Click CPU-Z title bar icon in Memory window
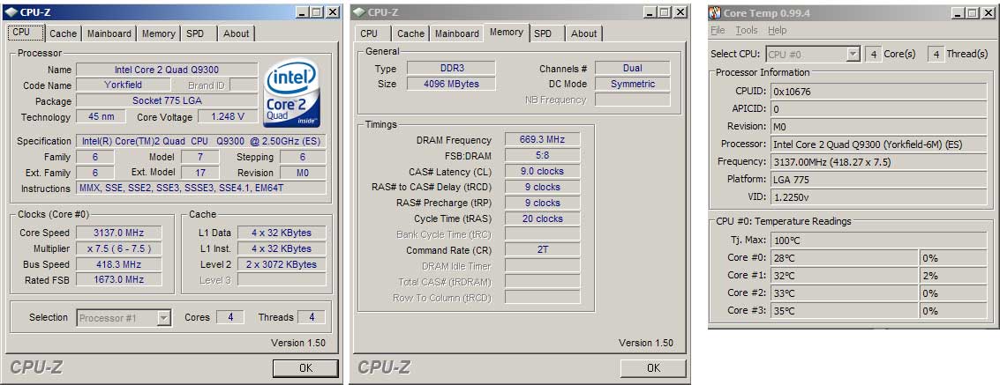1000x385 pixels. coord(359,12)
